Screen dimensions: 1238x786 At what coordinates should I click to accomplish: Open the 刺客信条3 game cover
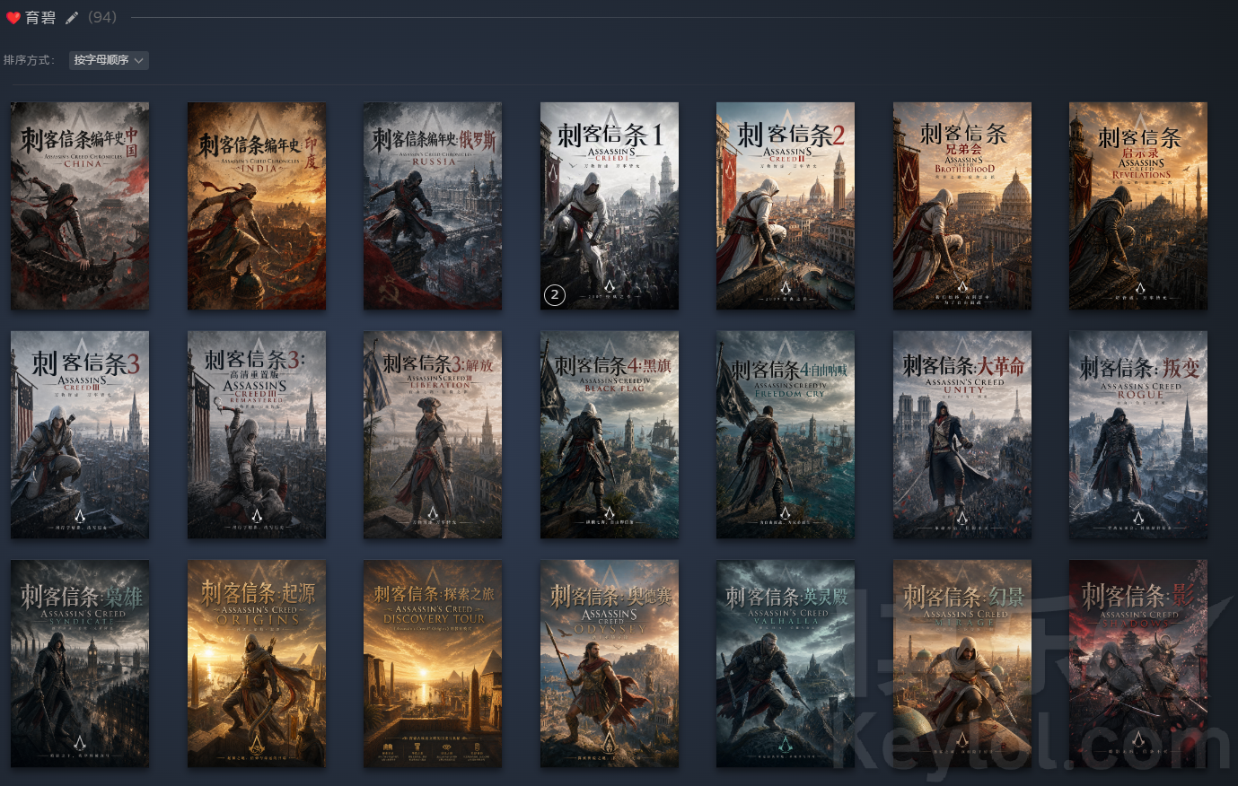point(80,434)
